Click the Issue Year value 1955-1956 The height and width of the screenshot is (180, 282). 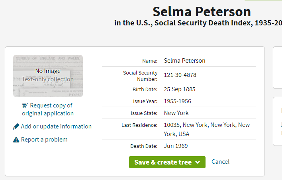[x=178, y=101]
